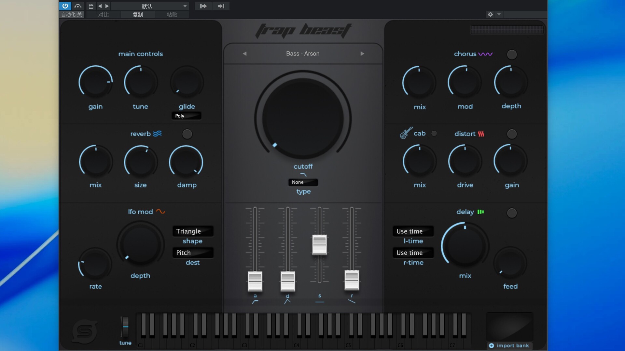Open the Poly glide mode dropdown
This screenshot has height=351, width=625.
[x=186, y=116]
